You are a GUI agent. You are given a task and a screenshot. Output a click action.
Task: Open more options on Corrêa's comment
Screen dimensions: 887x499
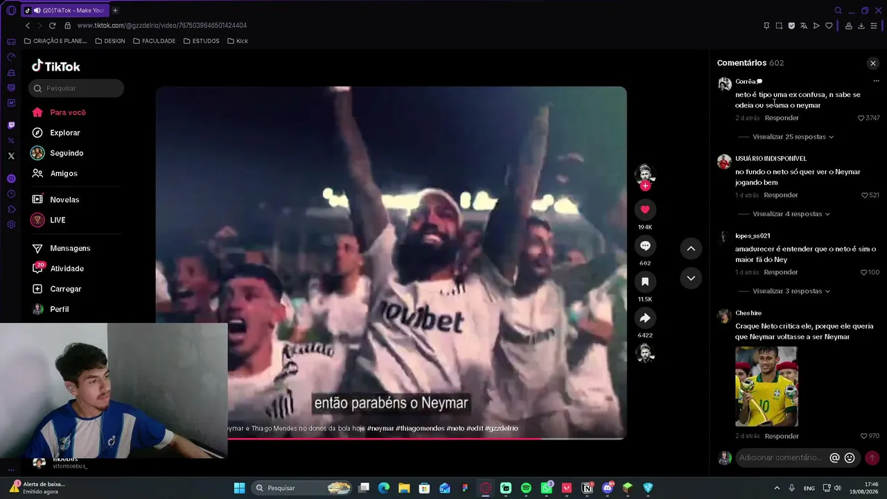(x=876, y=81)
